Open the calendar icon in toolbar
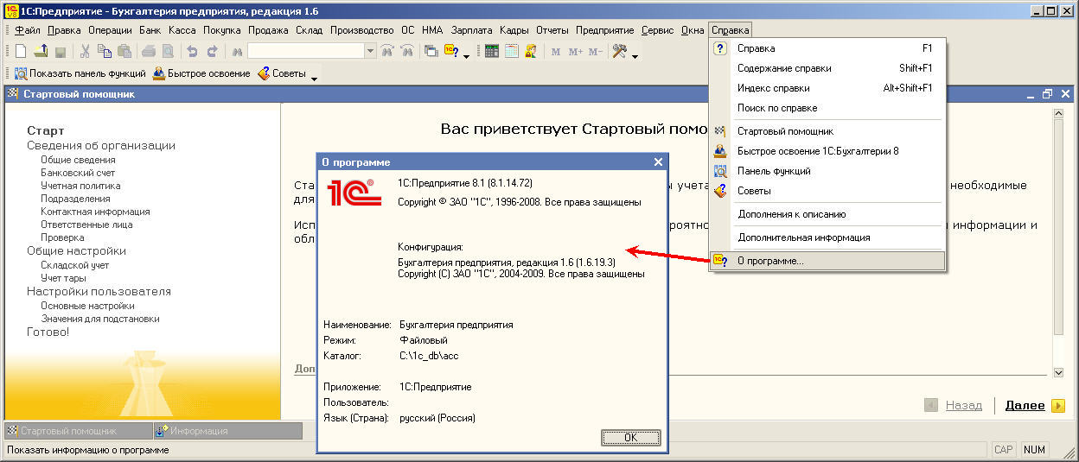The width and height of the screenshot is (1079, 462). click(512, 52)
